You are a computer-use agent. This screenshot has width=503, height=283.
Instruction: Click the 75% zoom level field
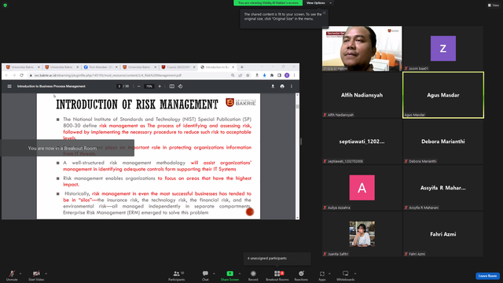pyautogui.click(x=149, y=86)
